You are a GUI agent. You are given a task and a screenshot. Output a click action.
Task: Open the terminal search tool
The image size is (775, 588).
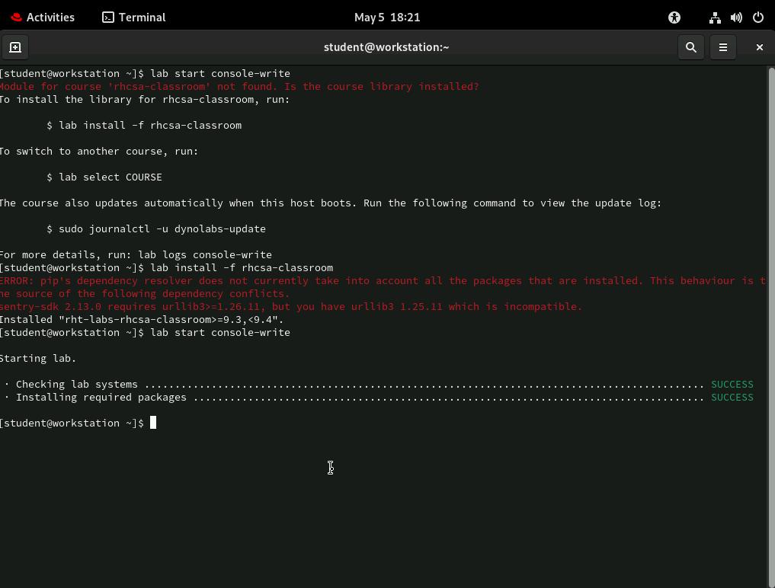coord(691,47)
